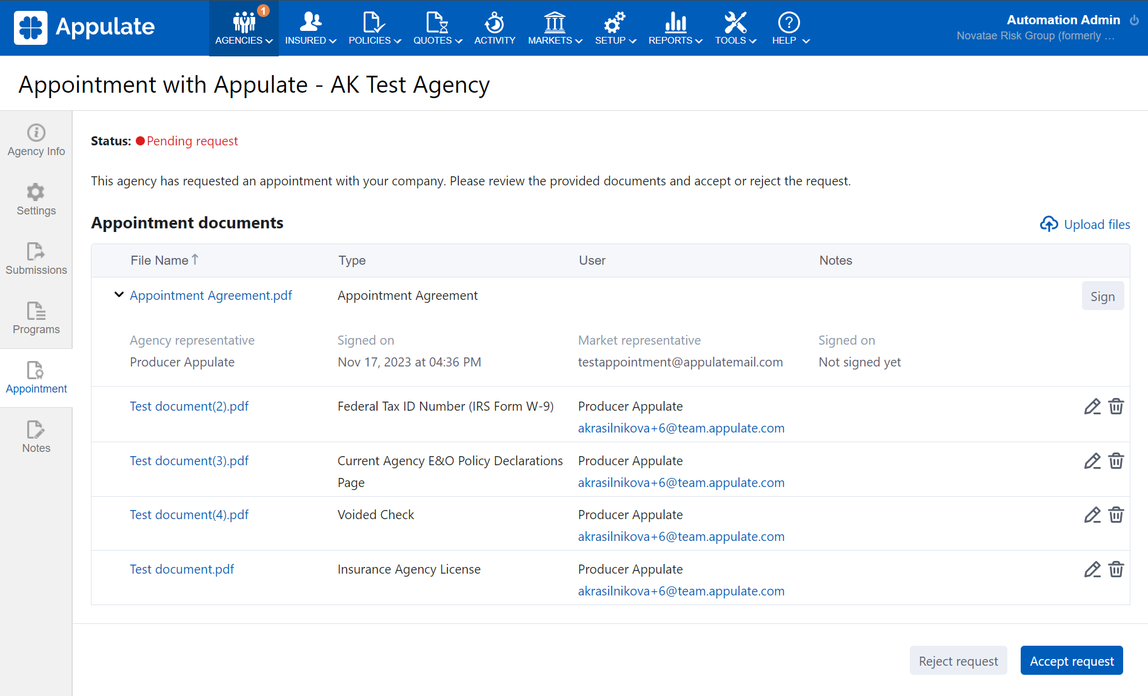Switch to the Notes sidebar tab

[x=36, y=437]
